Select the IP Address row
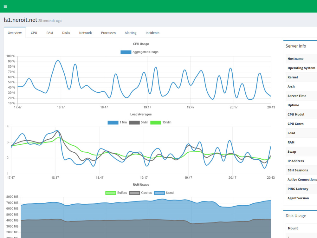Screen dimensions: 317x238 pyautogui.click(x=301, y=161)
